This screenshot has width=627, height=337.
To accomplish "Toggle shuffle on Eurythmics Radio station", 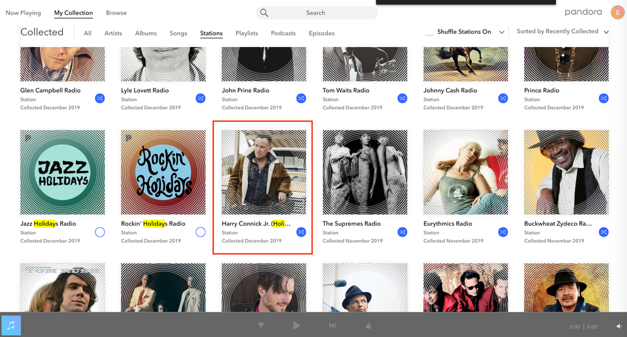I will point(503,232).
